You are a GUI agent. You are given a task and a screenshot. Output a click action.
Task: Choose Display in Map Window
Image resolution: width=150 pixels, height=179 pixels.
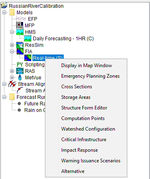[x=86, y=65]
